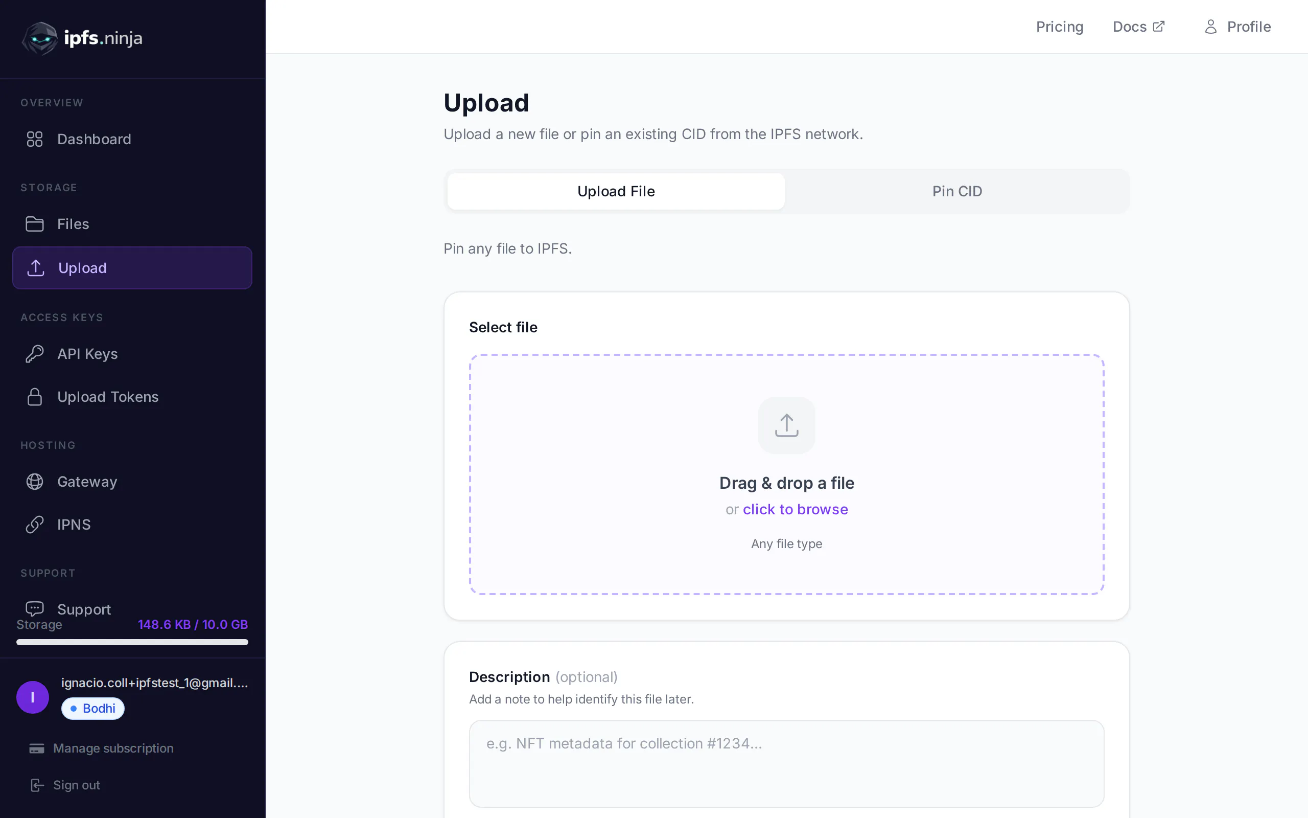This screenshot has height=818, width=1308.
Task: Click the ipfs.ninja logo
Action: tap(82, 38)
